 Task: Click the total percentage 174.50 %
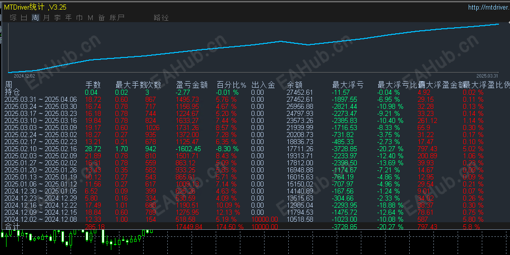click(x=230, y=227)
